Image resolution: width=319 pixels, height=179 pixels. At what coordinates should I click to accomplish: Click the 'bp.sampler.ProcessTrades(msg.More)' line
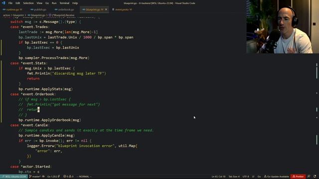point(54,58)
